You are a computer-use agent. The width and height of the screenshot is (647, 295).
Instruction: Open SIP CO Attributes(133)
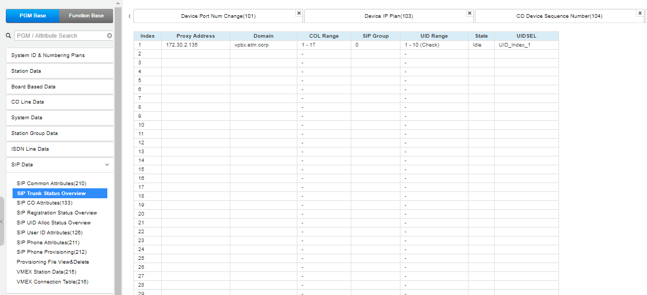(x=44, y=203)
